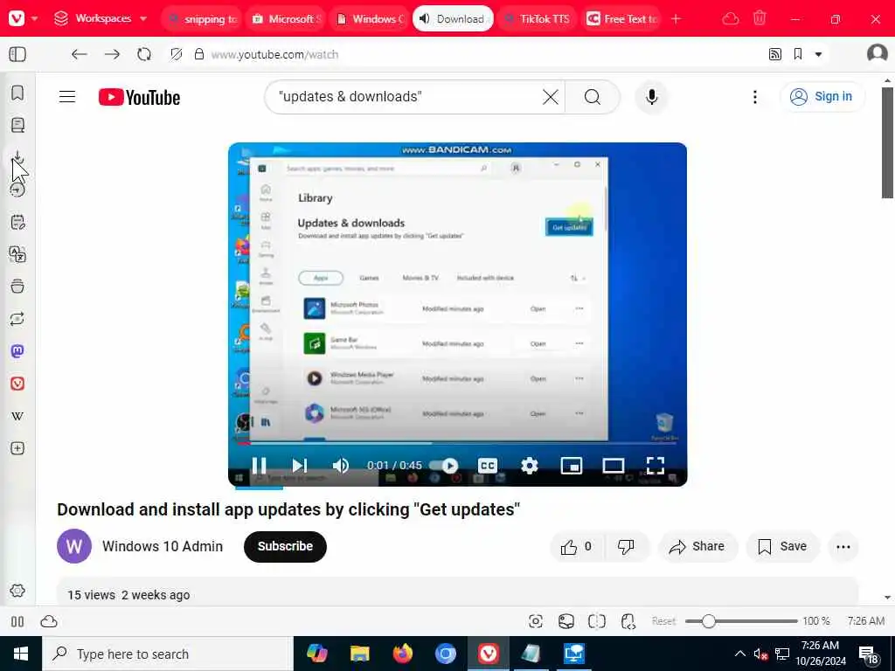Seek on the video progress bar

(x=456, y=443)
